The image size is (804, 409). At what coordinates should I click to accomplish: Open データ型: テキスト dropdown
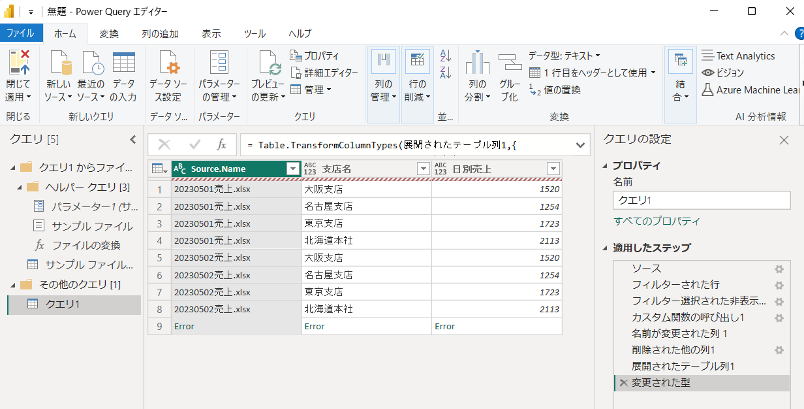[564, 56]
